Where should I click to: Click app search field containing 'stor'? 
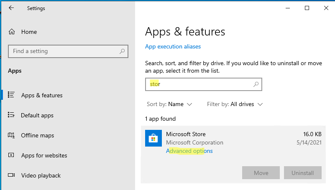(x=204, y=84)
